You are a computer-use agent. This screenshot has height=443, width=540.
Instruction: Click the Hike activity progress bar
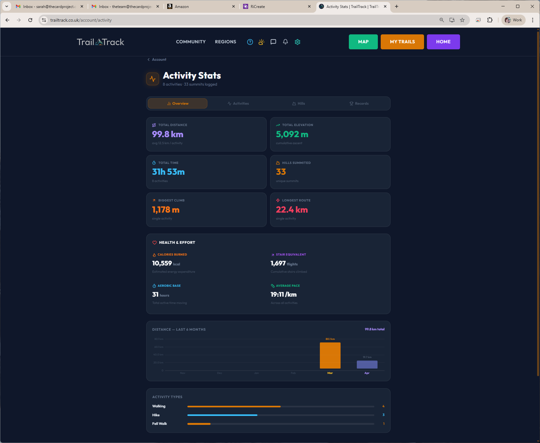(281, 415)
